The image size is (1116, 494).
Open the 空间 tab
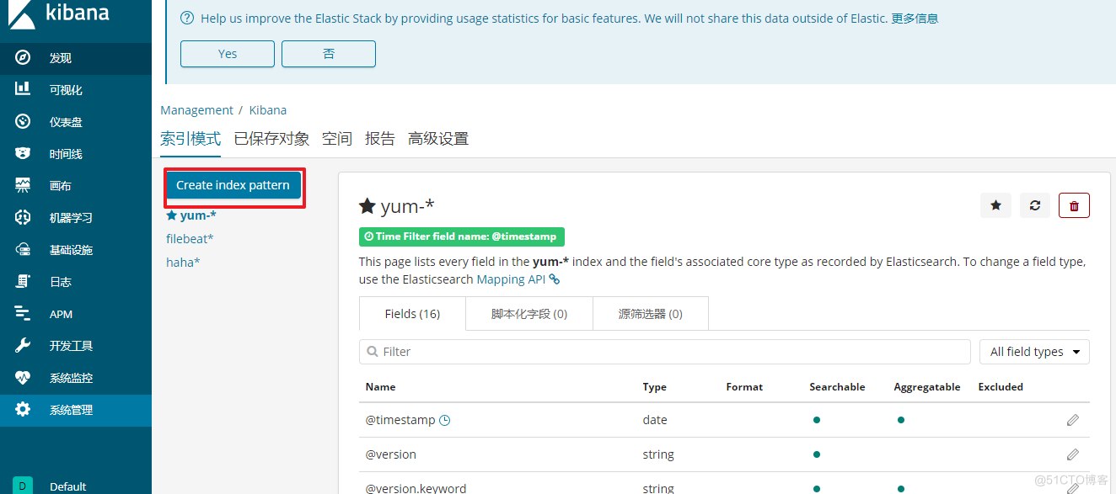point(337,139)
